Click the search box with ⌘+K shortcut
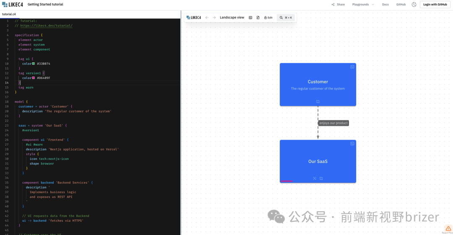This screenshot has height=235, width=453. pos(286,18)
